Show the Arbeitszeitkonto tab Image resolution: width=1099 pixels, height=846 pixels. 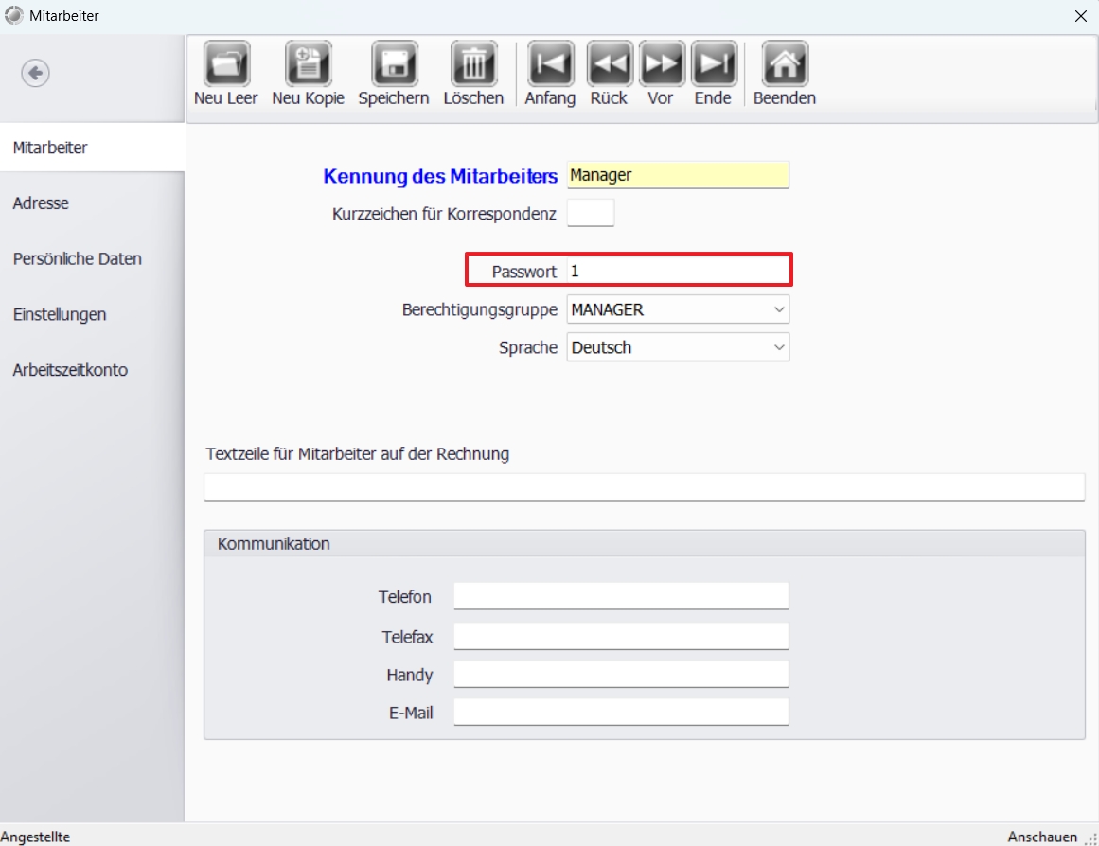pyautogui.click(x=70, y=370)
